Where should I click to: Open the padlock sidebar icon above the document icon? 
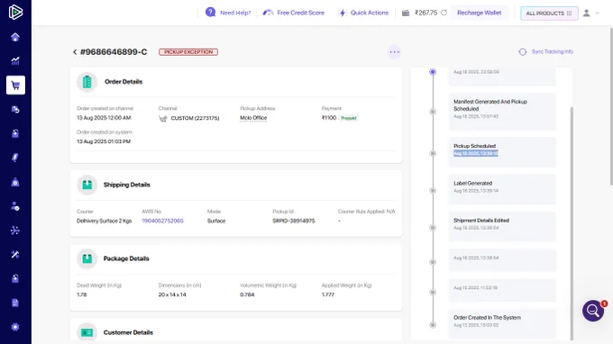point(15,278)
